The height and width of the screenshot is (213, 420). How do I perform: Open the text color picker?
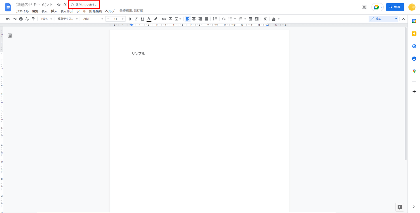tap(149, 19)
